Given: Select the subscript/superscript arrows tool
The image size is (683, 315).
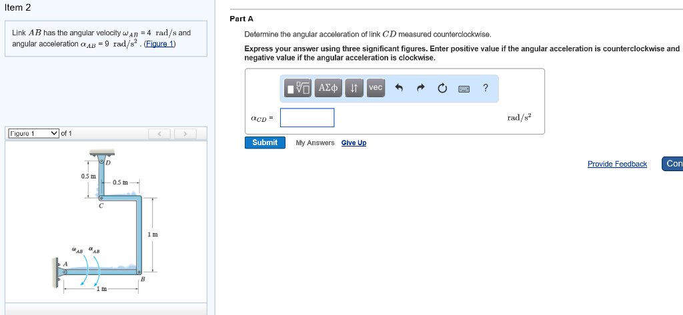Looking at the screenshot, I should (354, 88).
